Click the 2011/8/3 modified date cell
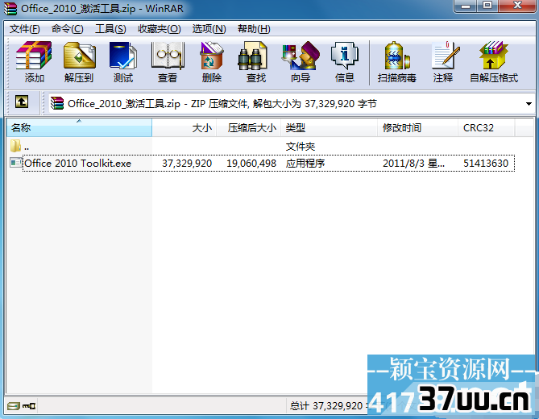The image size is (539, 419). 413,164
